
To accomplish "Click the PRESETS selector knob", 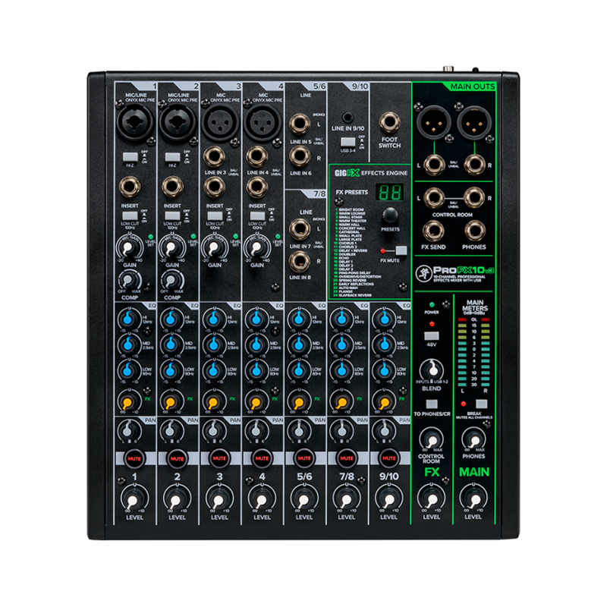I will 390,215.
